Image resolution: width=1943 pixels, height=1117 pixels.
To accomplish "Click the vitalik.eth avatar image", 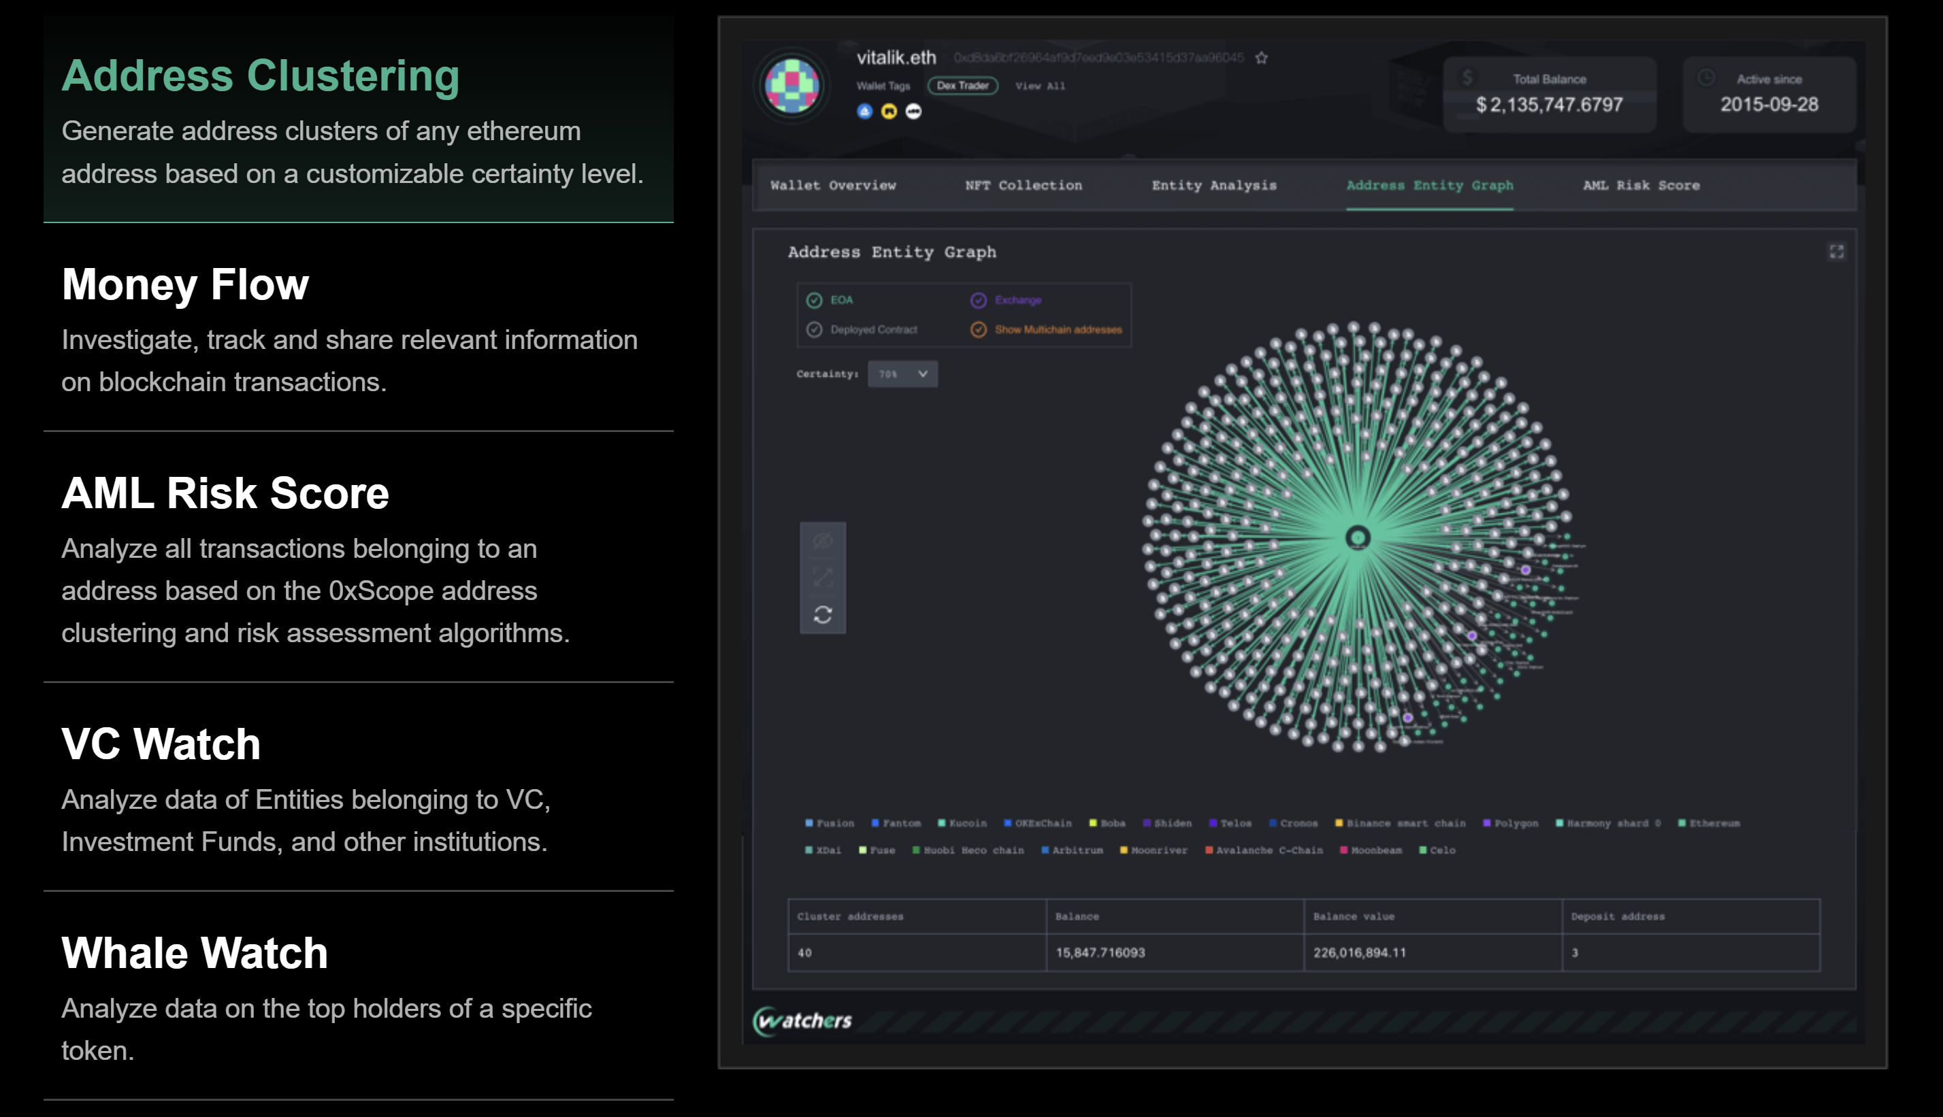I will click(x=792, y=86).
